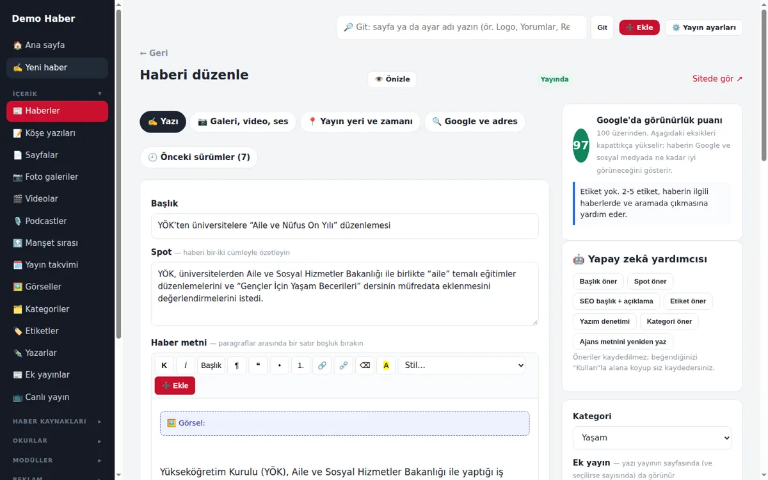This screenshot has height=480, width=768.
Task: Create a bulleted list in the editor
Action: pos(280,365)
